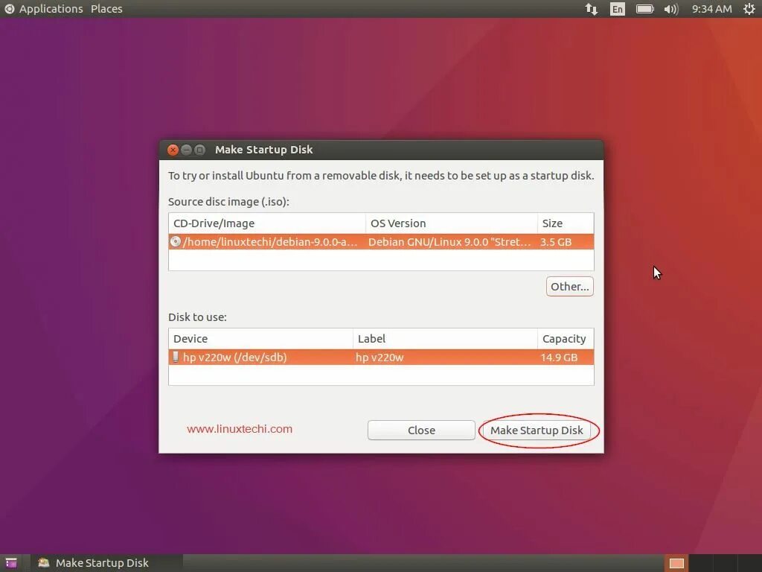Click the Make Startup Disk button
The image size is (762, 572).
coord(537,430)
